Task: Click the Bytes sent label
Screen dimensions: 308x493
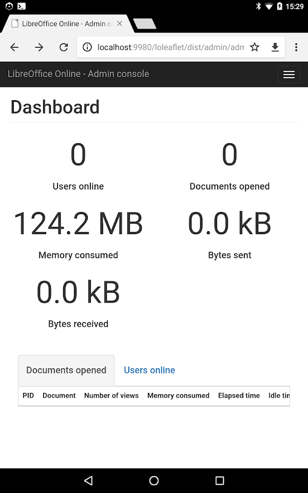Action: (230, 255)
